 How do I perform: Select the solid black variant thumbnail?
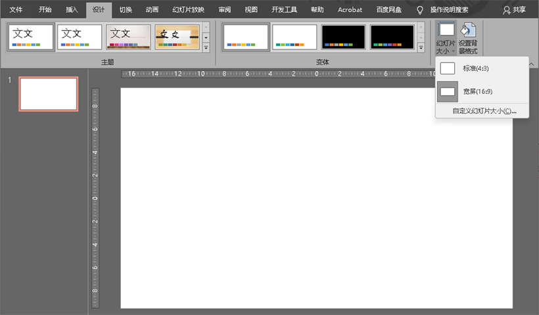[343, 37]
